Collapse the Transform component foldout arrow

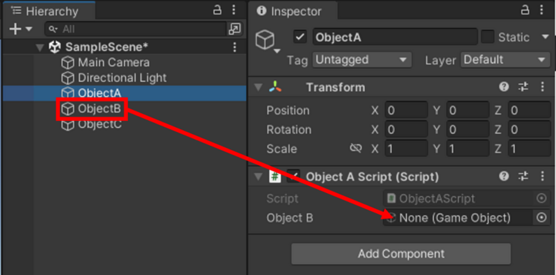click(259, 87)
